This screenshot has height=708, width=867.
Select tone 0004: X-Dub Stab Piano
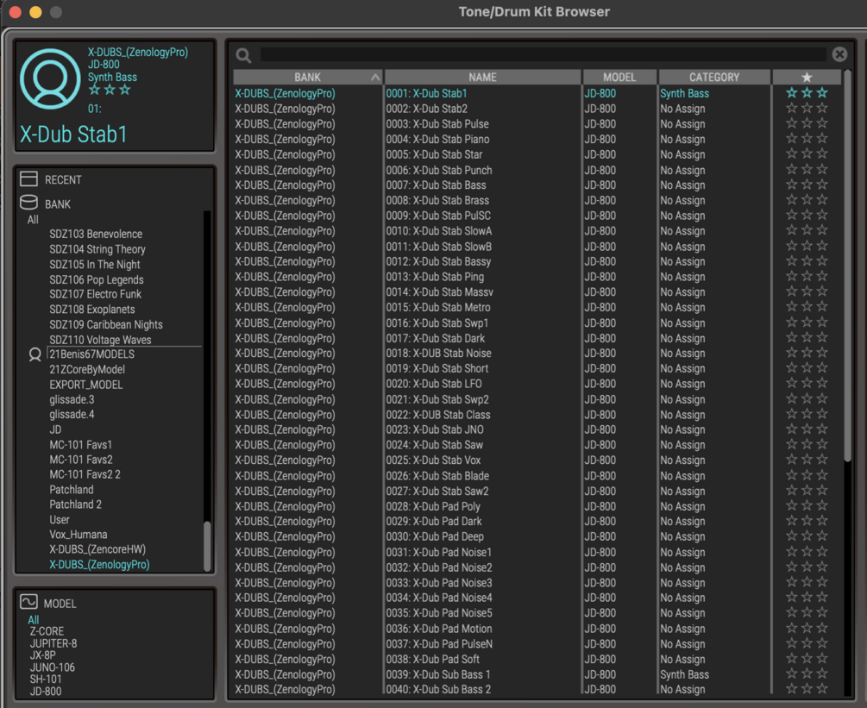(437, 140)
